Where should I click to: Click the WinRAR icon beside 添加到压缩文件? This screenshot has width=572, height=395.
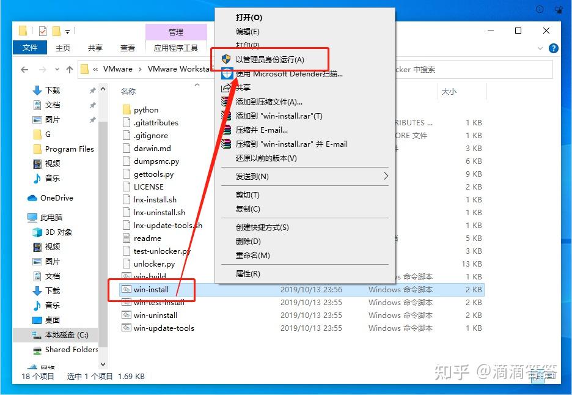click(225, 100)
